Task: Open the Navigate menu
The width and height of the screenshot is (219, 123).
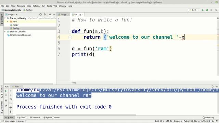Action: point(21,6)
